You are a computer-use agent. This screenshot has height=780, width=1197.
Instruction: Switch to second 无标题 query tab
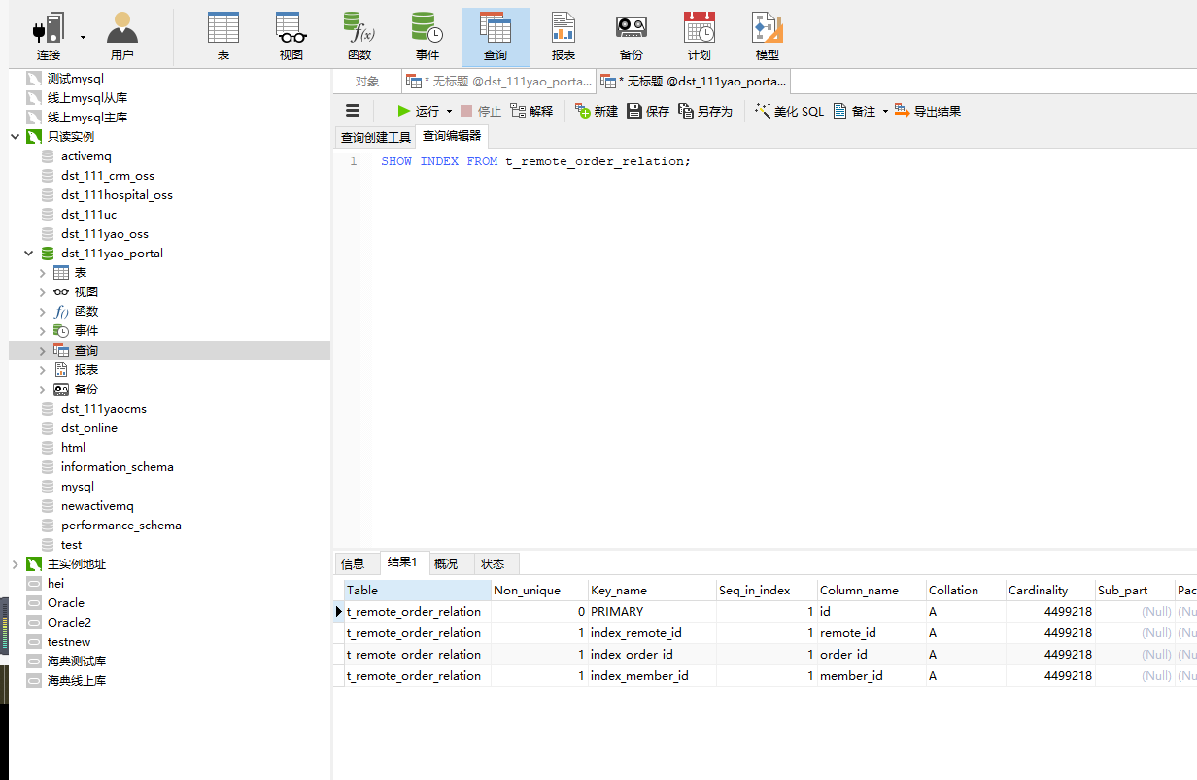tap(694, 82)
